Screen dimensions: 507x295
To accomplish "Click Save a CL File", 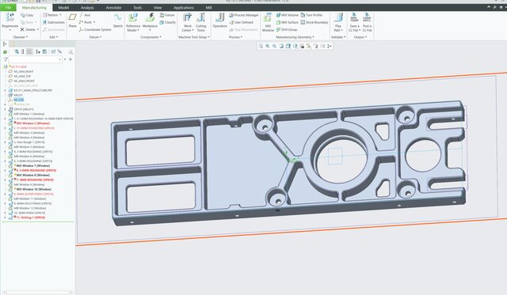I will (x=354, y=22).
